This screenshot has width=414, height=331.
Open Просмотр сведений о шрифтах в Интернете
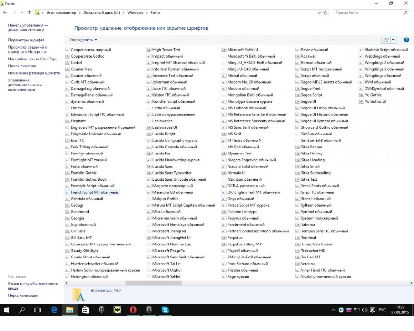click(x=28, y=49)
